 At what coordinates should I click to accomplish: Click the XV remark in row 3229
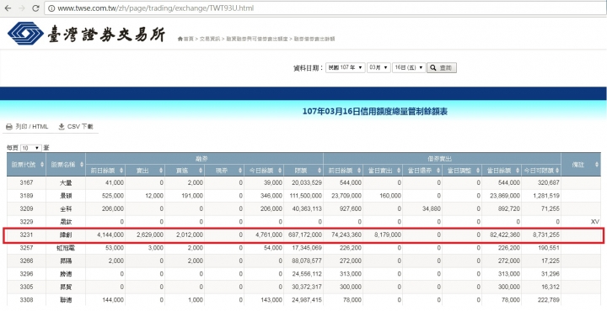594,222
